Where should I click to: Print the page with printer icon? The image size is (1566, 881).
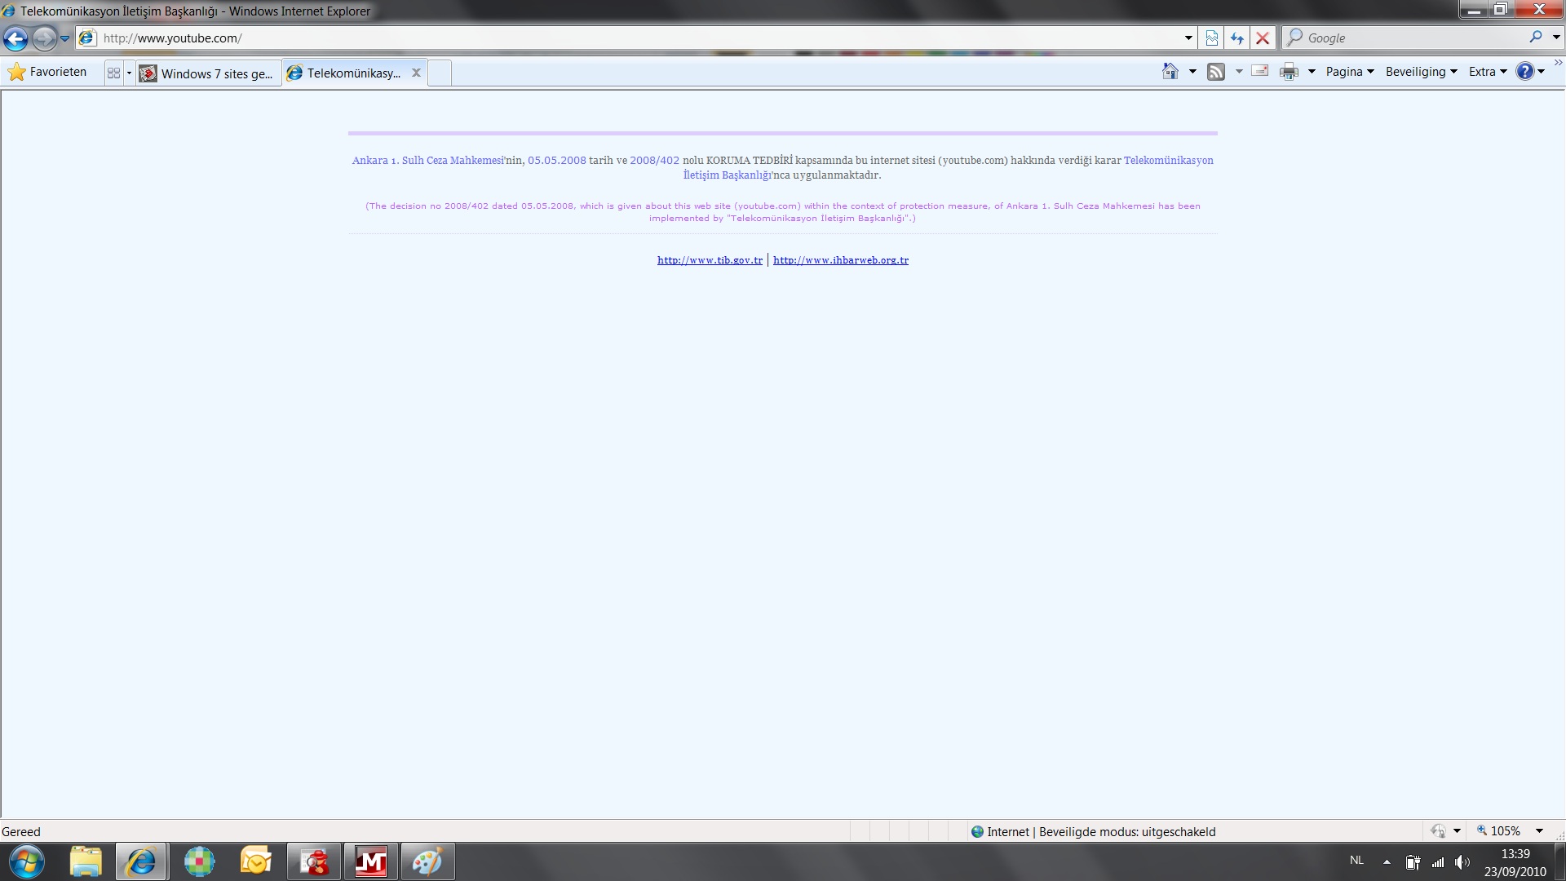point(1289,72)
